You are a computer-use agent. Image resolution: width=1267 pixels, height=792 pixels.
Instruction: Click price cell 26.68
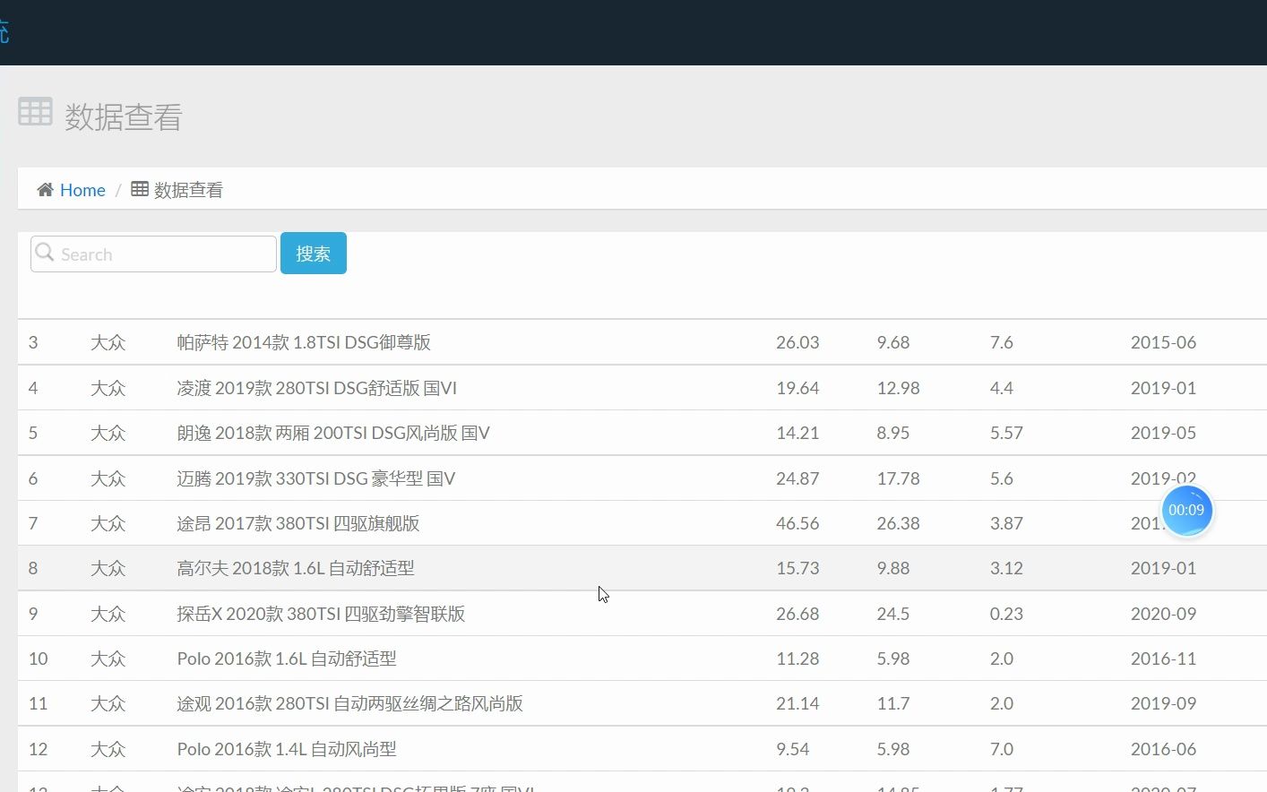pos(797,614)
